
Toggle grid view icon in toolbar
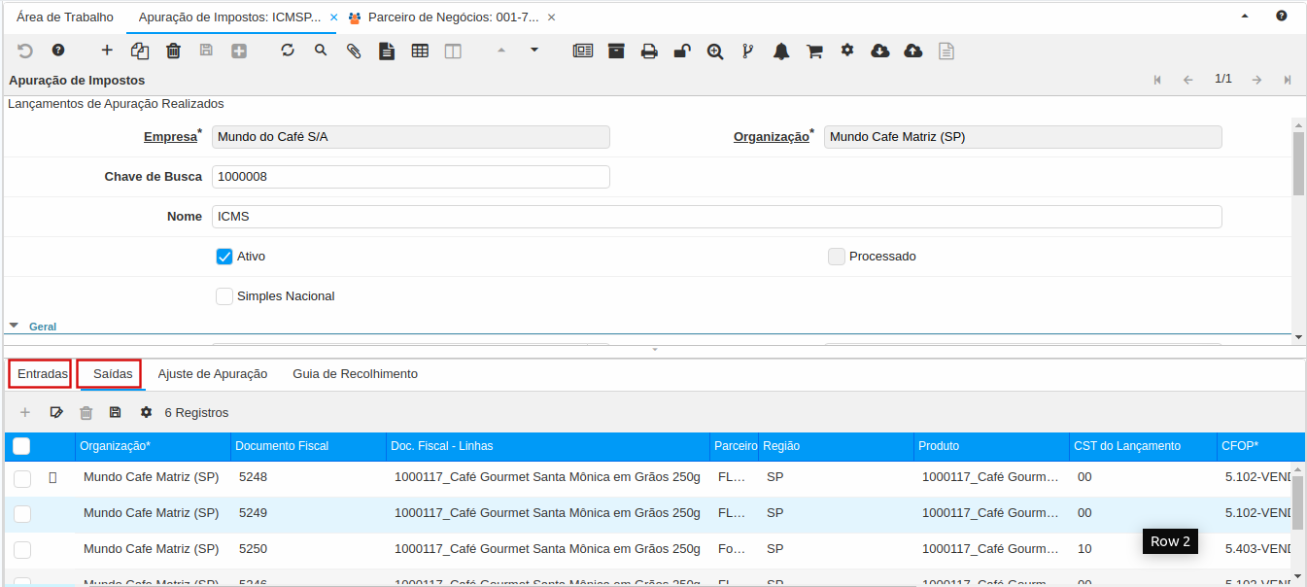[420, 51]
